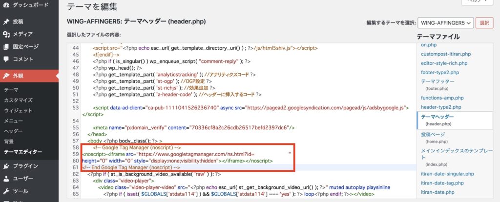Click the Comments (コメント) bubble icon
Image resolution: width=500 pixels, height=202 pixels.
click(6, 59)
